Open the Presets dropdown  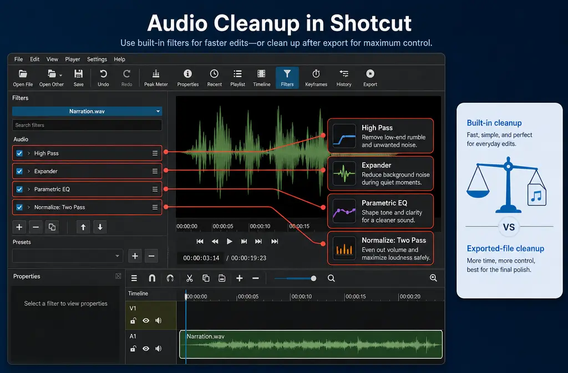coord(67,256)
